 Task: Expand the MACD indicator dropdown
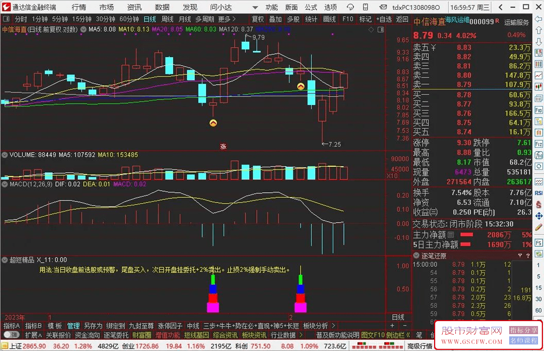(4, 184)
